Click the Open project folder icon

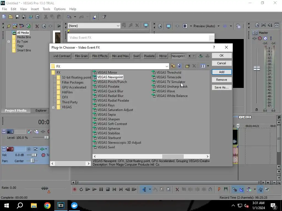pos(11,17)
